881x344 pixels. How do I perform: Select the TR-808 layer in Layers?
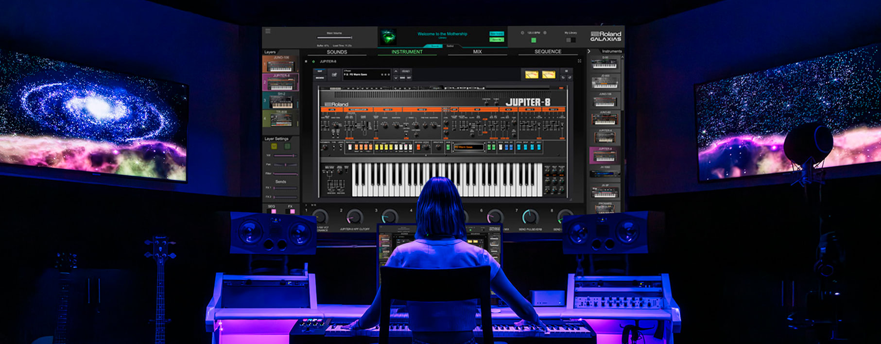[280, 119]
